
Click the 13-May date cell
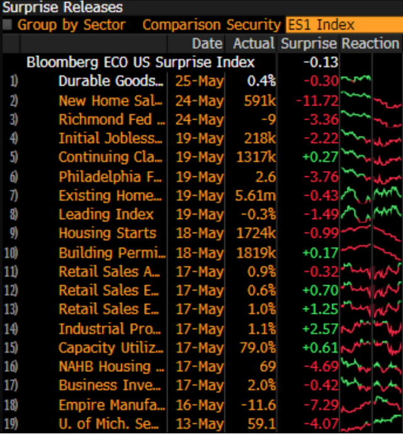(199, 424)
